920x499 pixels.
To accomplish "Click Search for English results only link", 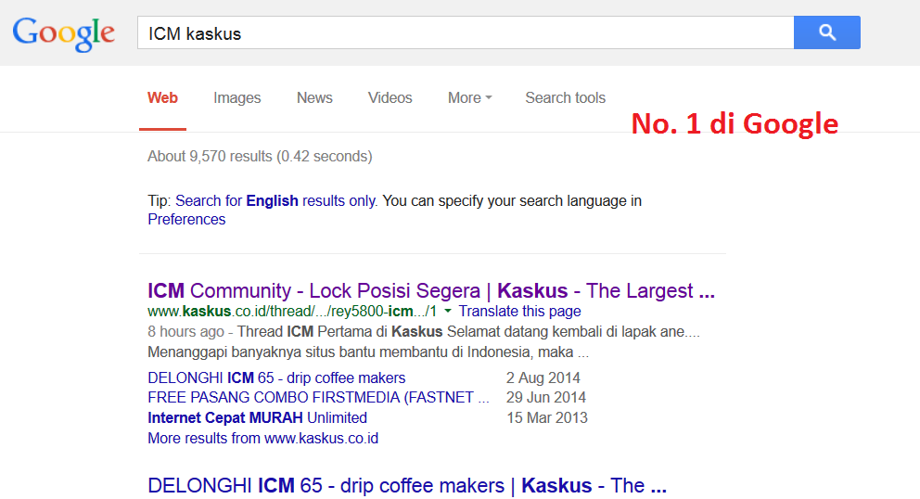I will [x=275, y=200].
